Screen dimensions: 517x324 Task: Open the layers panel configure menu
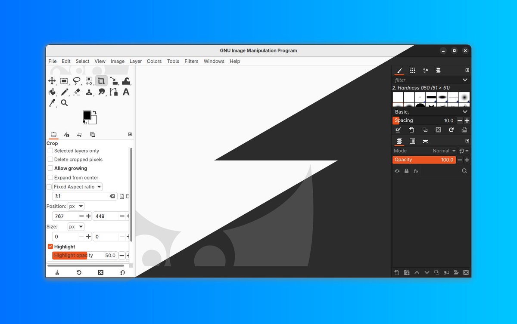467,141
